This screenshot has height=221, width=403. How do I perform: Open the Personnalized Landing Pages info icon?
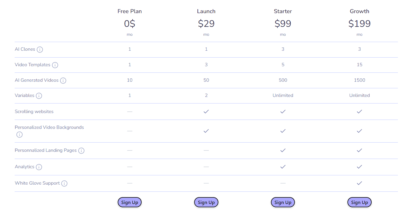pos(81,151)
